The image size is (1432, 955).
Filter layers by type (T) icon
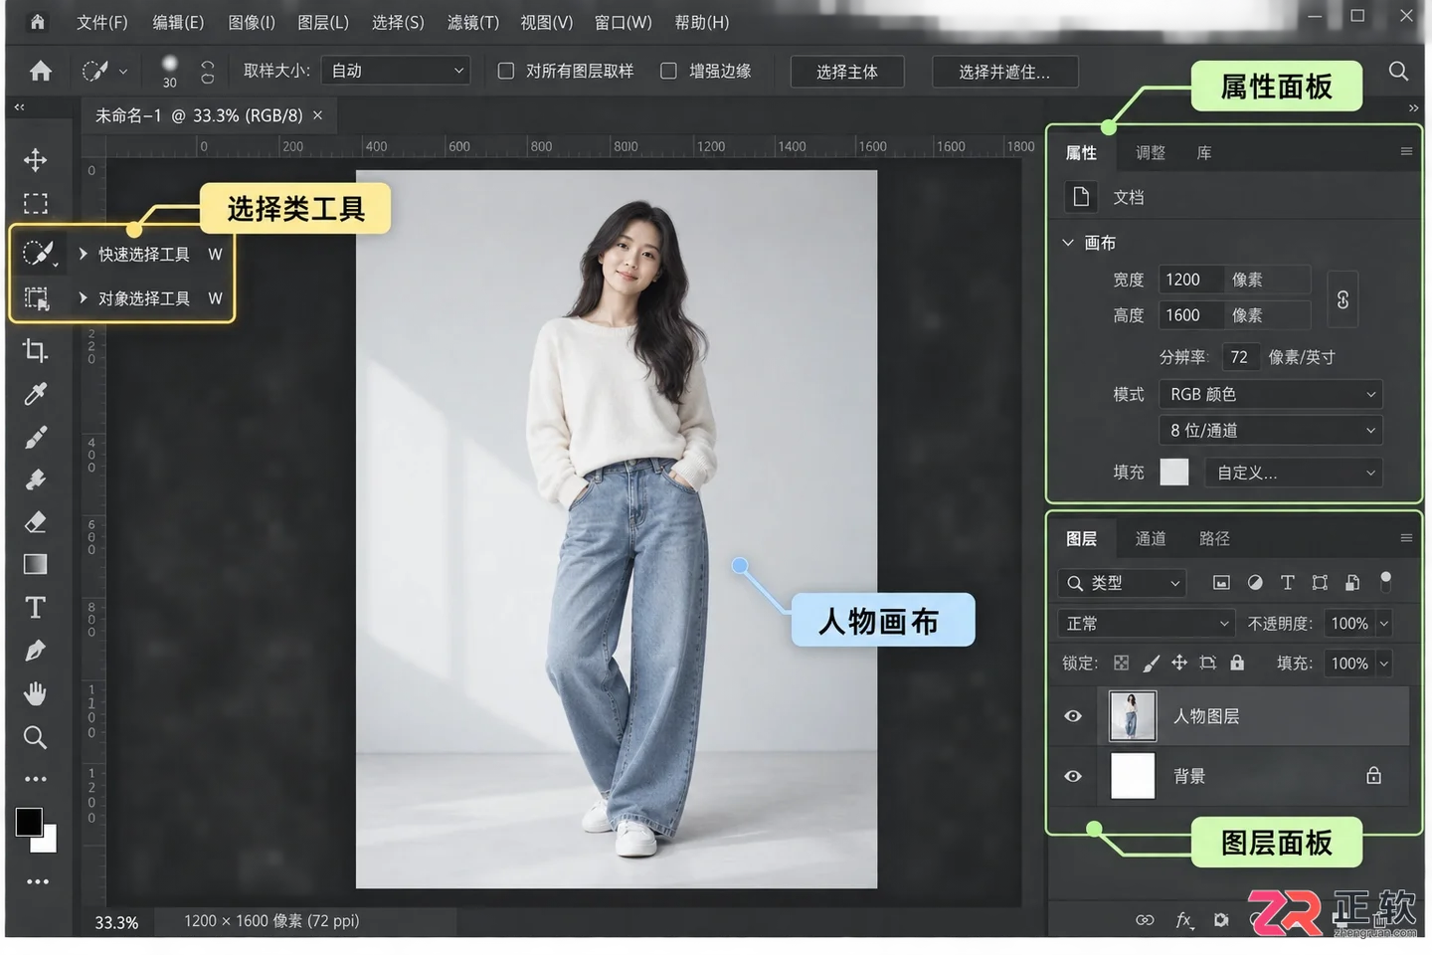tap(1288, 583)
